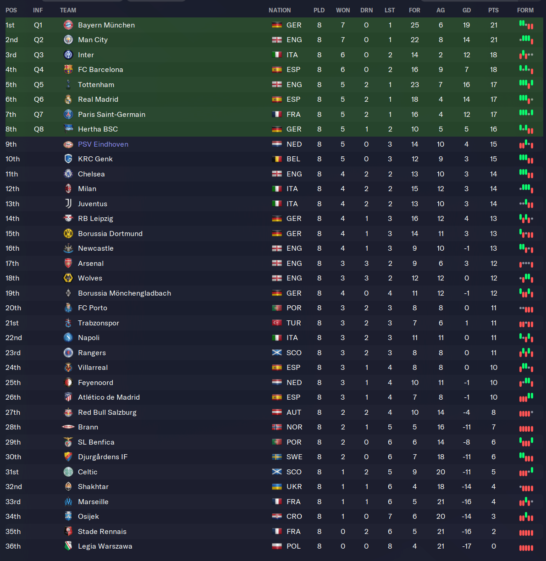Click the Borussia Dortmund badge
This screenshot has height=561, width=546.
coord(68,234)
